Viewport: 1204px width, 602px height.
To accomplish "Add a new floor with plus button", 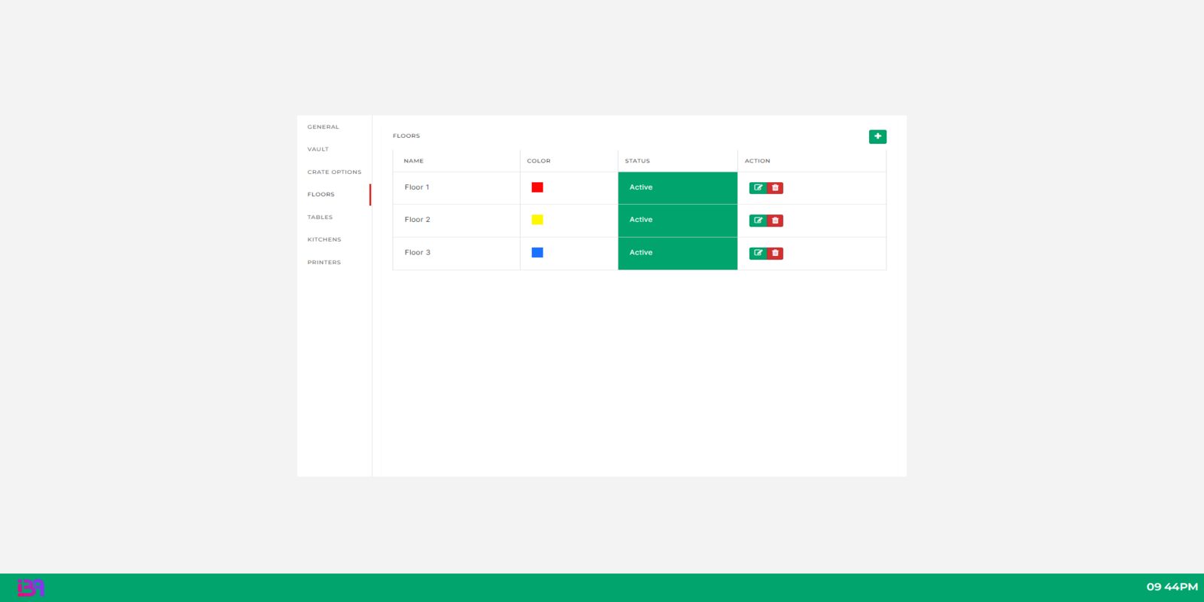I will coord(877,136).
